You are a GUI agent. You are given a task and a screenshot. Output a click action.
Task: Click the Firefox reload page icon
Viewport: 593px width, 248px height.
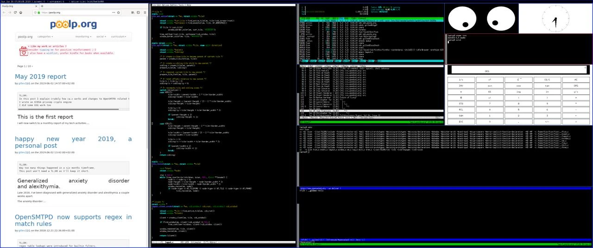(16, 12)
